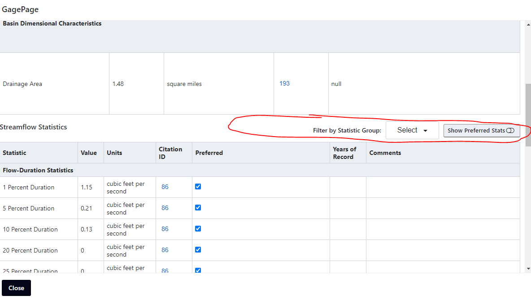The image size is (531, 300).
Task: Uncheck Preferred for 1 Percent Duration
Action: 198,187
